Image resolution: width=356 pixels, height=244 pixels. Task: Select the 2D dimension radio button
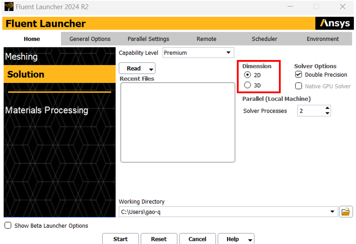pos(247,75)
